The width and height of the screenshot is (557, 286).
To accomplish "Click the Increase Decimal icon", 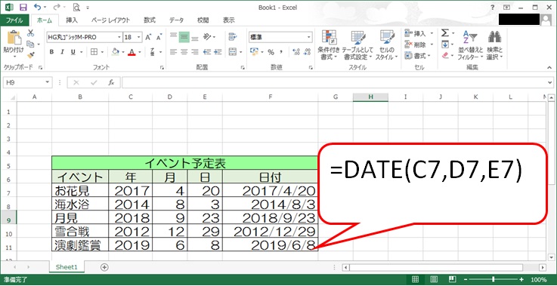I will pyautogui.click(x=296, y=52).
